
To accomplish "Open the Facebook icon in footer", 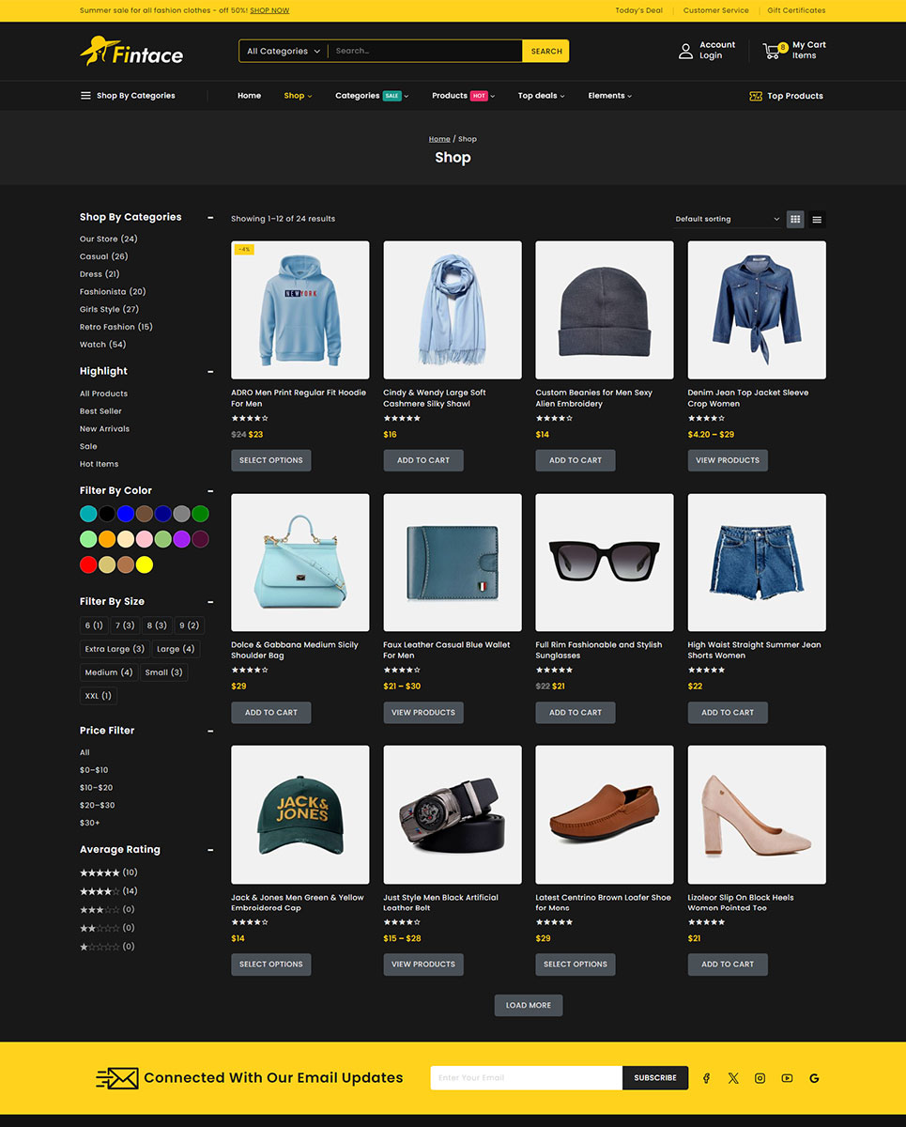I will pos(706,1078).
